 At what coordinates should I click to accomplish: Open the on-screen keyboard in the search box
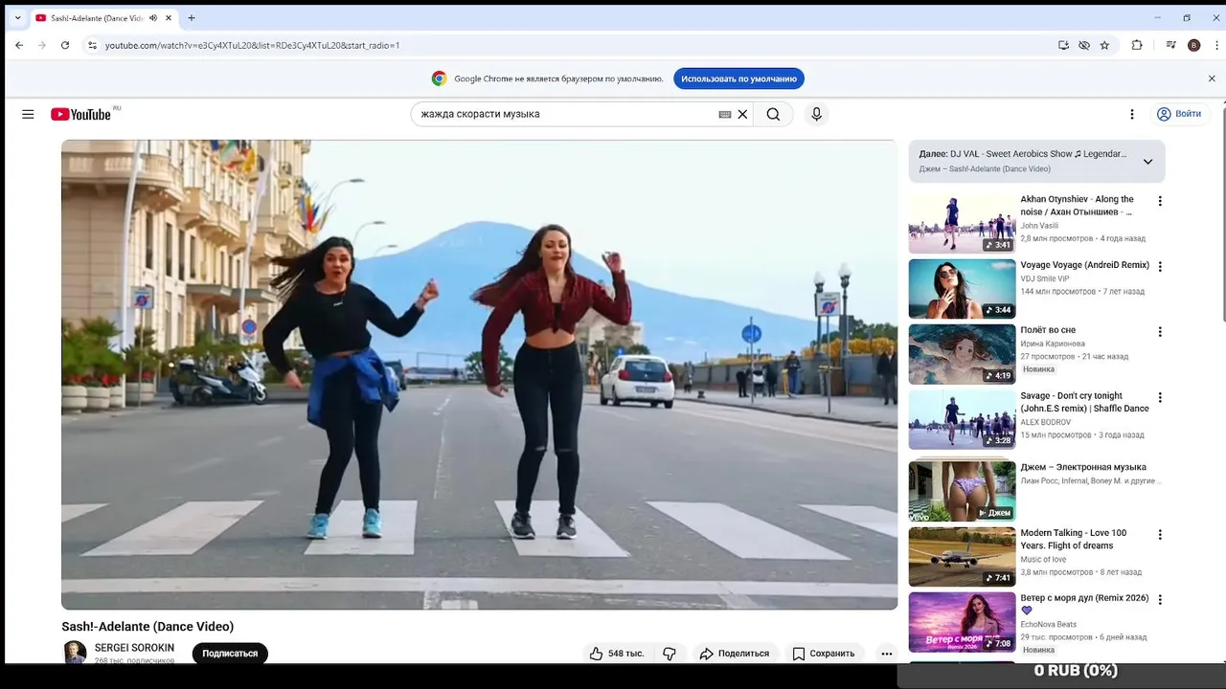725,114
